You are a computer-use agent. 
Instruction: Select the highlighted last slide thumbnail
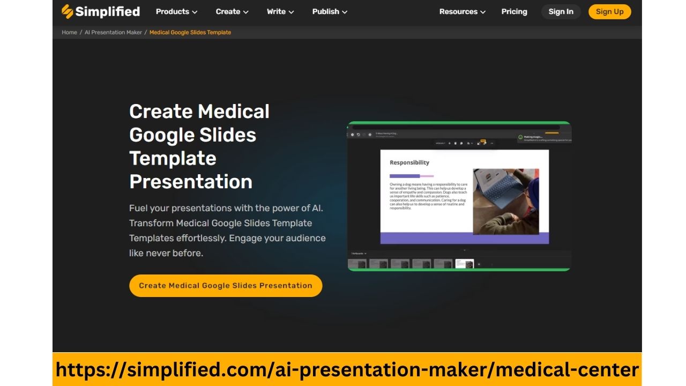[464, 264]
